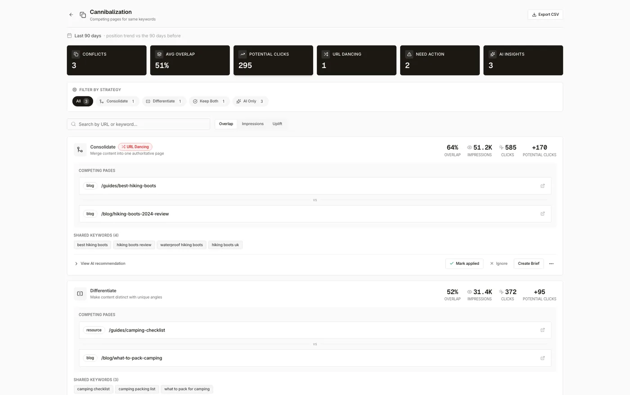
Task: Open the Conflicts stat card
Action: pyautogui.click(x=107, y=60)
